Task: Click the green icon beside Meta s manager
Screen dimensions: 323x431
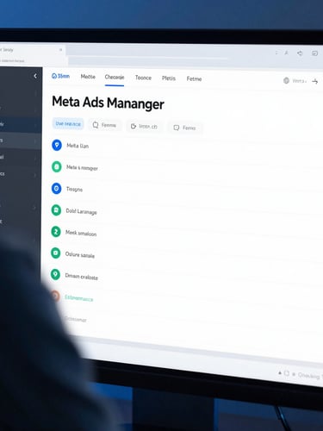Action: point(57,166)
